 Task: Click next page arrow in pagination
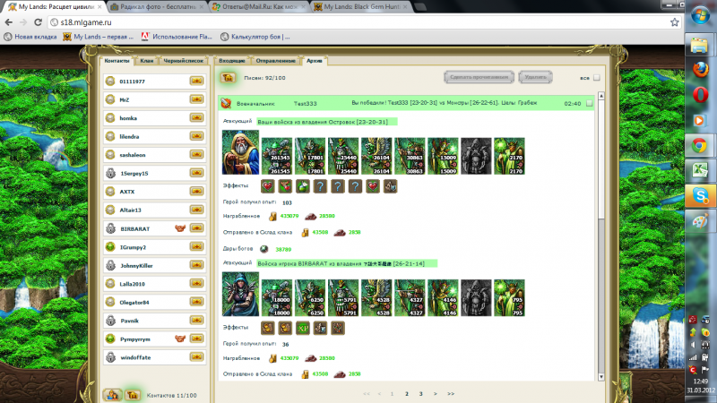436,393
